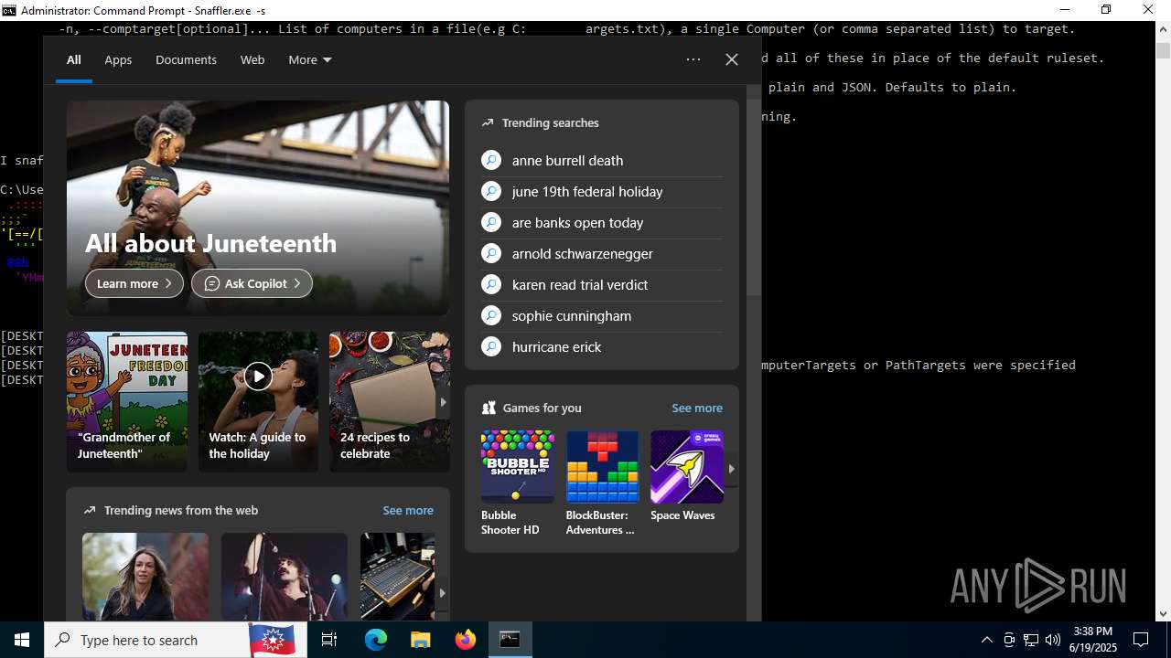Show next Juneteenth cards arrow
The width and height of the screenshot is (1171, 658).
pyautogui.click(x=443, y=402)
